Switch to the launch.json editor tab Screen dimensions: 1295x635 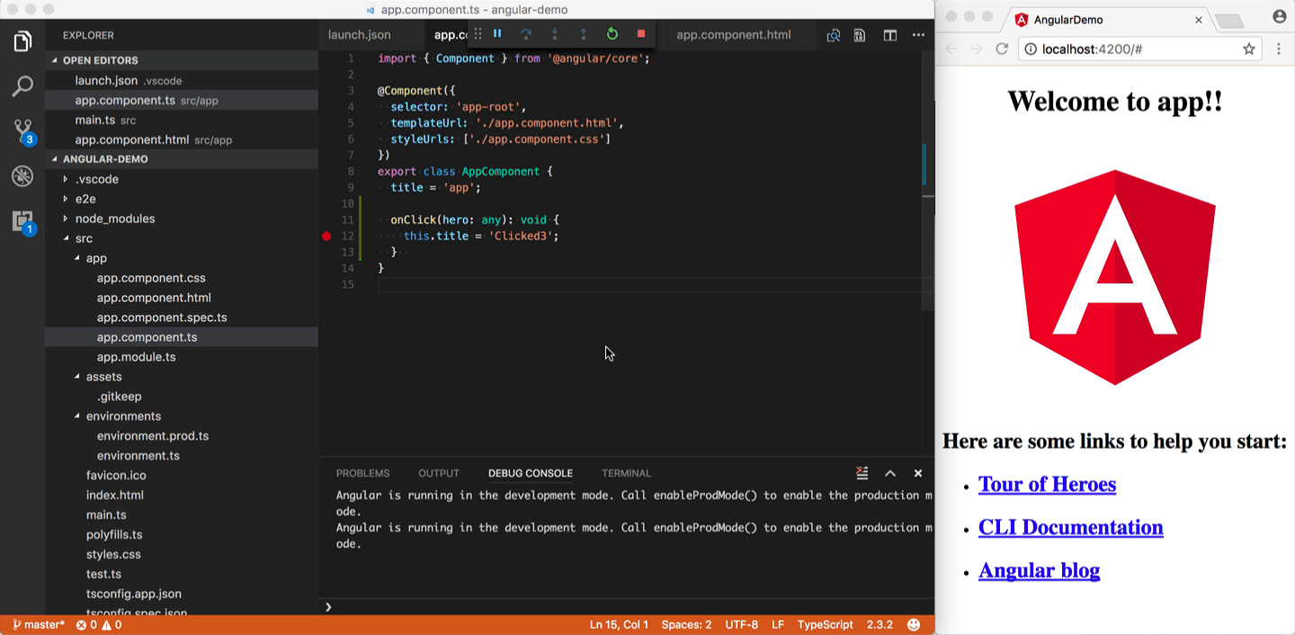(x=360, y=35)
